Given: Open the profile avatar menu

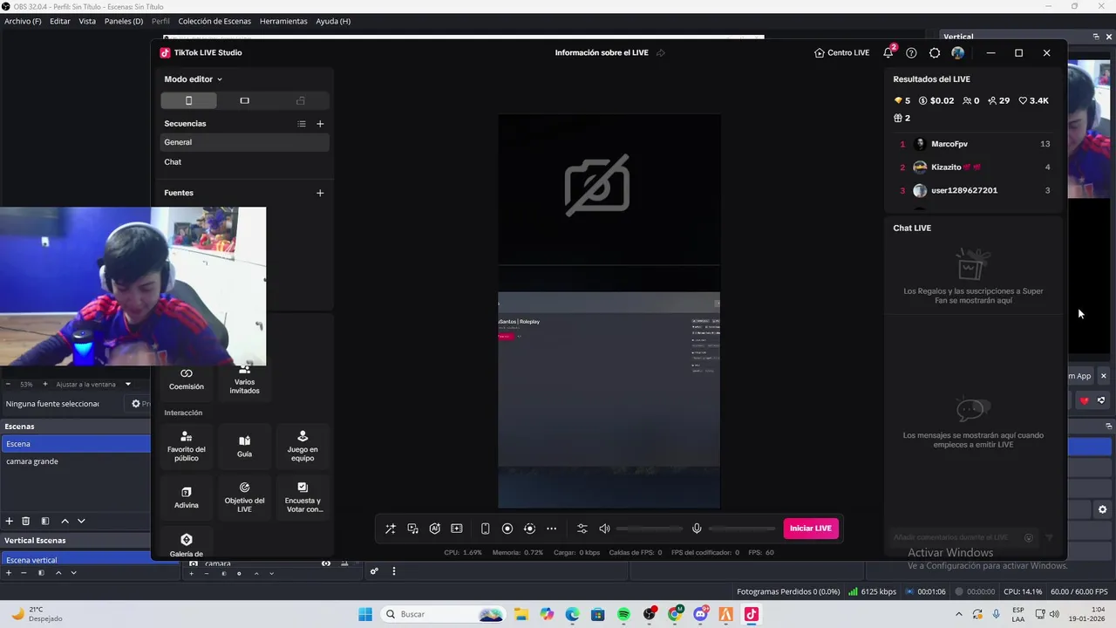Looking at the screenshot, I should pyautogui.click(x=958, y=52).
